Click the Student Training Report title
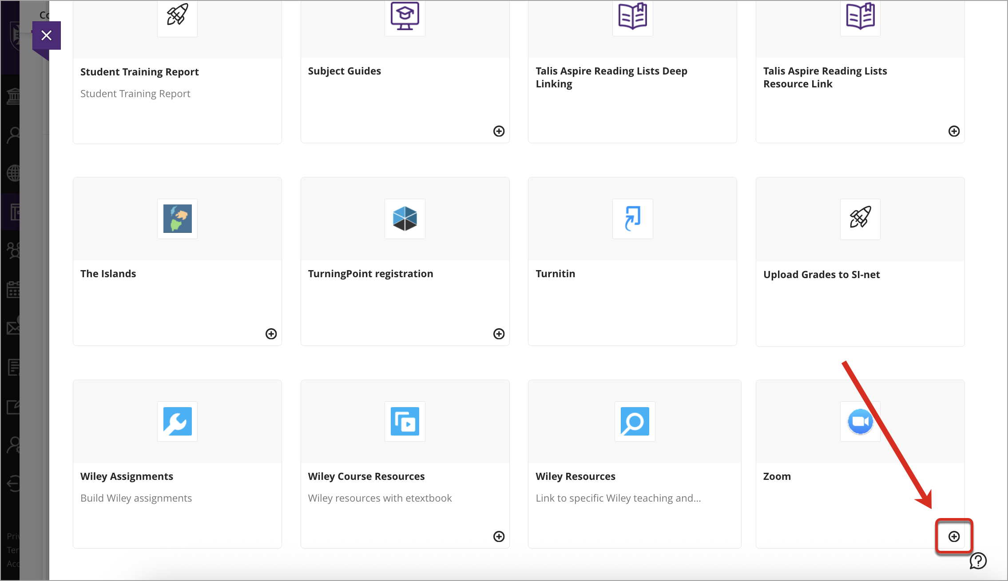Viewport: 1008px width, 581px height. (x=139, y=72)
